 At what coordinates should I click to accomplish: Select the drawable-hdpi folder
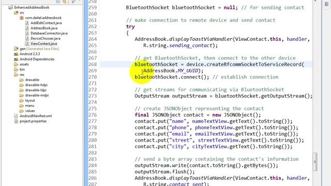pyautogui.click(x=36, y=85)
